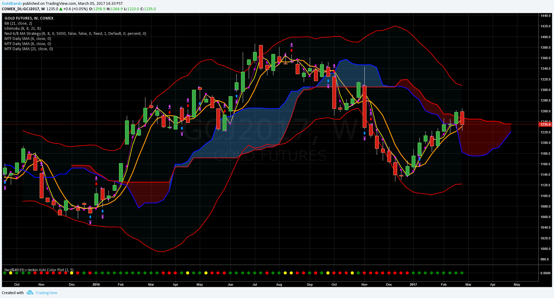
Task: Click the Ned 6/8 MA Strategy legend entry
Action: [x=75, y=34]
